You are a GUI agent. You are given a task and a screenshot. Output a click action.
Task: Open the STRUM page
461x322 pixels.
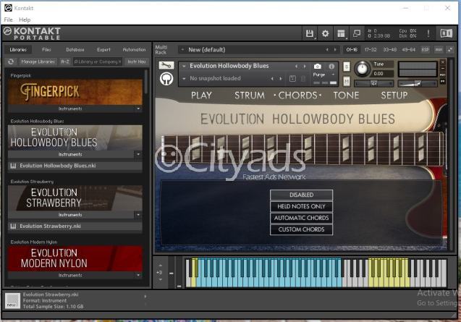tap(250, 96)
